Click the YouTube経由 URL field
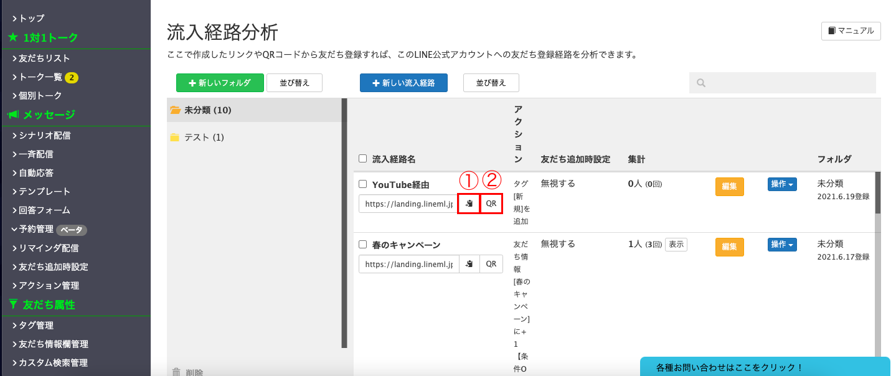896x376 pixels. pyautogui.click(x=408, y=204)
